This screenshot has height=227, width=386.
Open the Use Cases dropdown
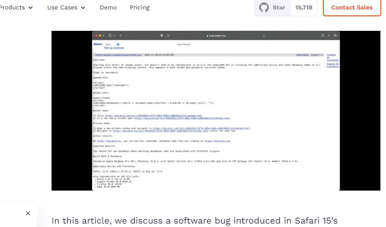point(66,8)
